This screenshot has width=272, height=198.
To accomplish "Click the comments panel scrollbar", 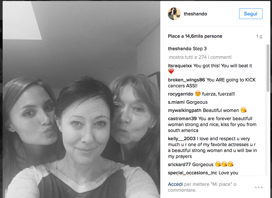I will coord(268,68).
